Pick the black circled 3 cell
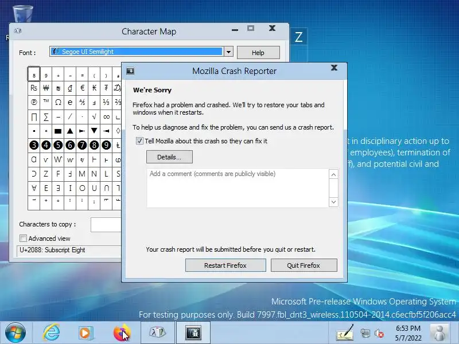Image resolution: width=459 pixels, height=344 pixels. [x=34, y=145]
